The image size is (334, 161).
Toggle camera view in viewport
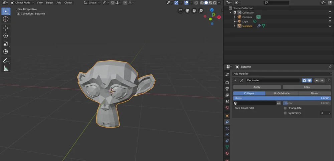[187, 11]
